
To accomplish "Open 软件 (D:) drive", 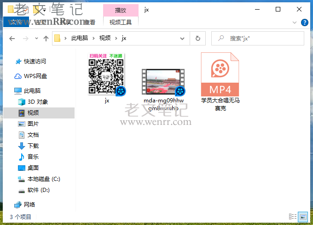I will tap(34, 190).
